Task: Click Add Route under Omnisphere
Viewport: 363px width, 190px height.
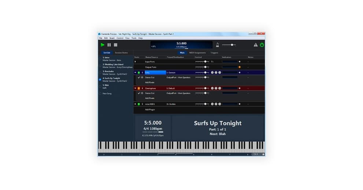Action: tap(149, 98)
